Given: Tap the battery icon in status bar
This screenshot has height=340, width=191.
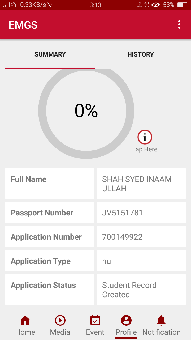Looking at the screenshot, I should tap(183, 5).
